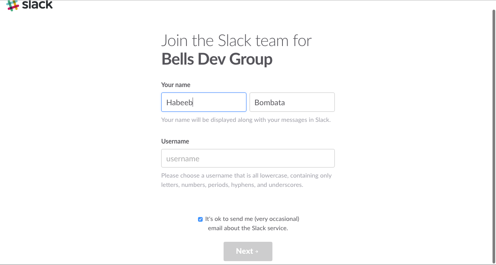Click the Your name label
Image resolution: width=496 pixels, height=265 pixels.
(176, 85)
